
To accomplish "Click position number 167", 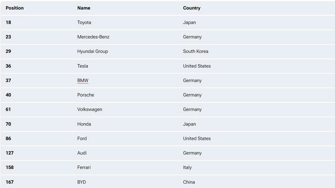I will point(9,182).
